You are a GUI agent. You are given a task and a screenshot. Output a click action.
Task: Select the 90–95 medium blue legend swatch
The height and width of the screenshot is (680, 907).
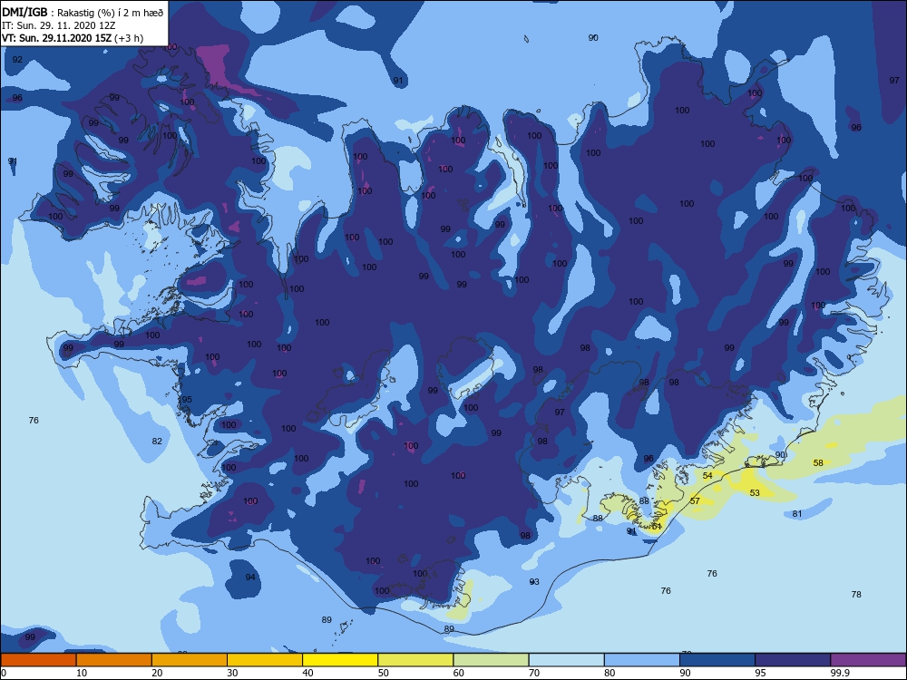(717, 660)
